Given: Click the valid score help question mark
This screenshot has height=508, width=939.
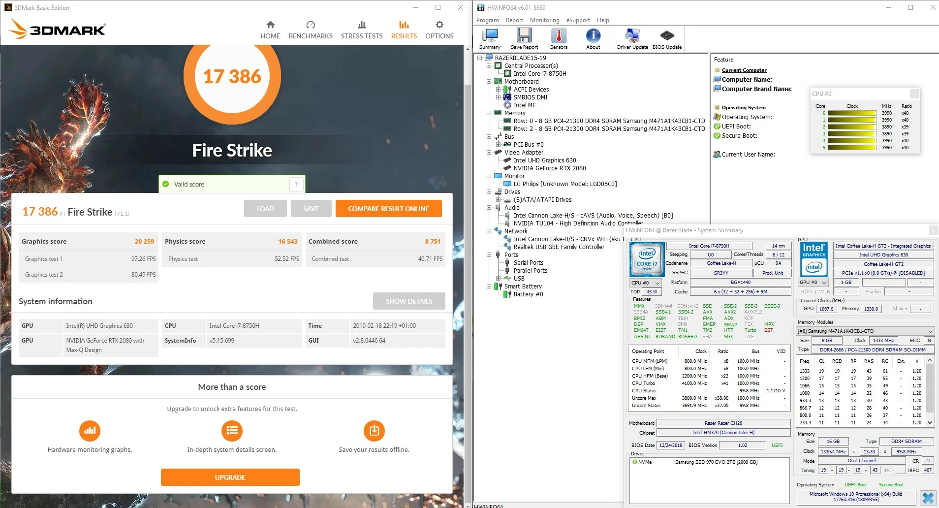Looking at the screenshot, I should [296, 184].
